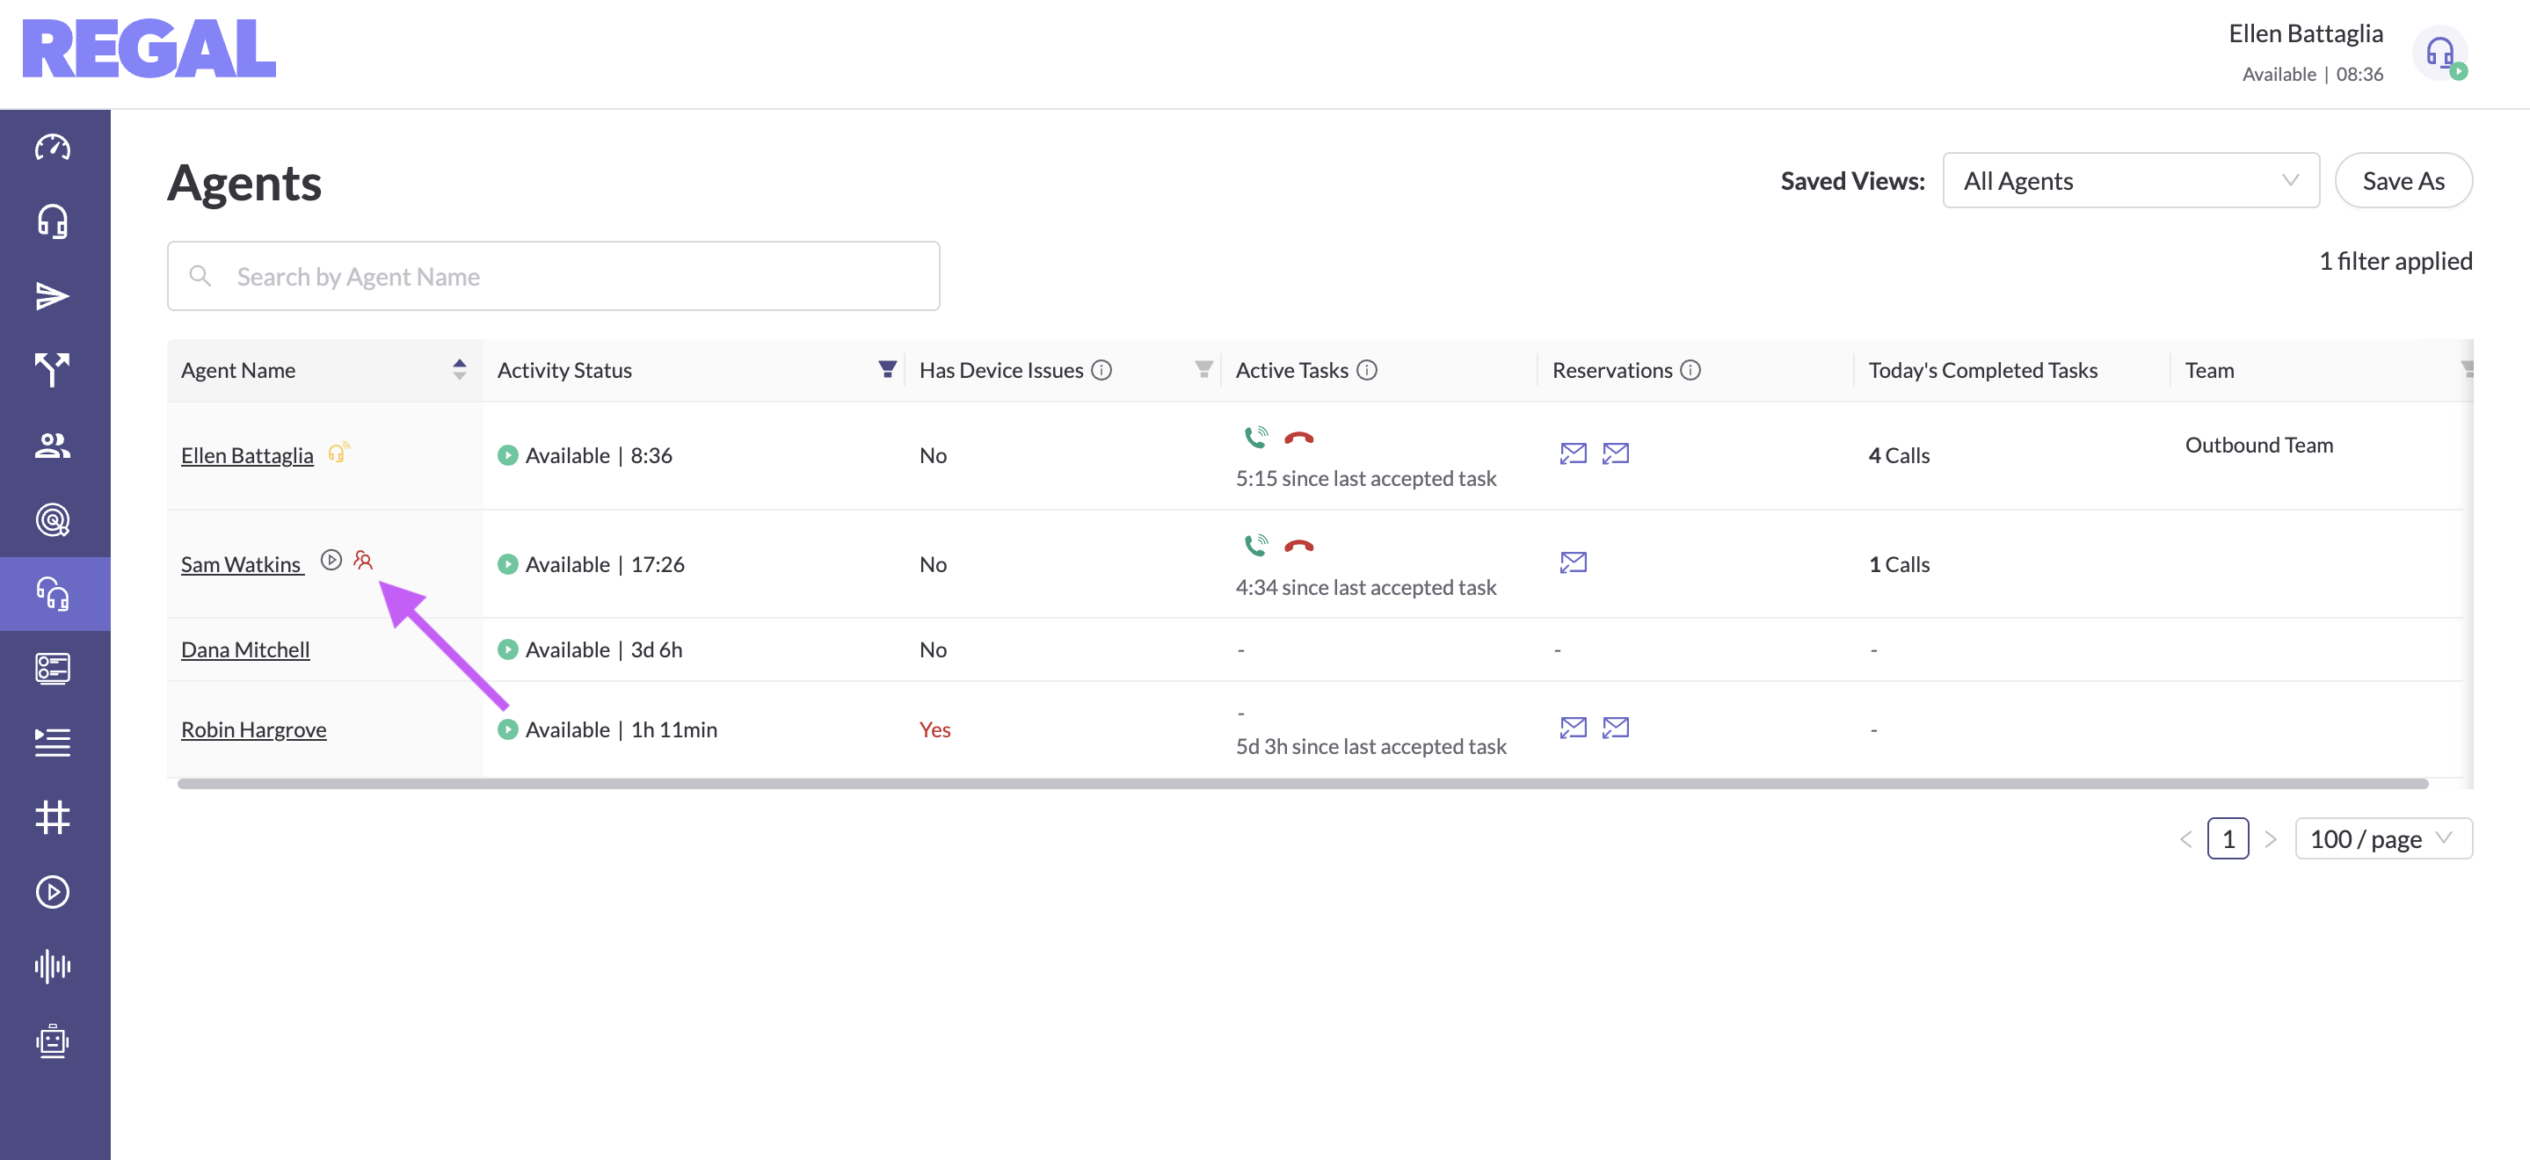This screenshot has height=1160, width=2530.
Task: Open Ellen Battaglia's agent link
Action: pyautogui.click(x=246, y=456)
